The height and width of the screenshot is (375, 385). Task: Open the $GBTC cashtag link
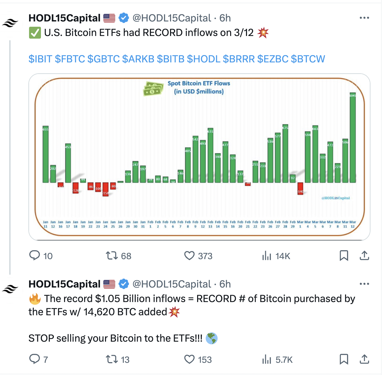click(103, 59)
